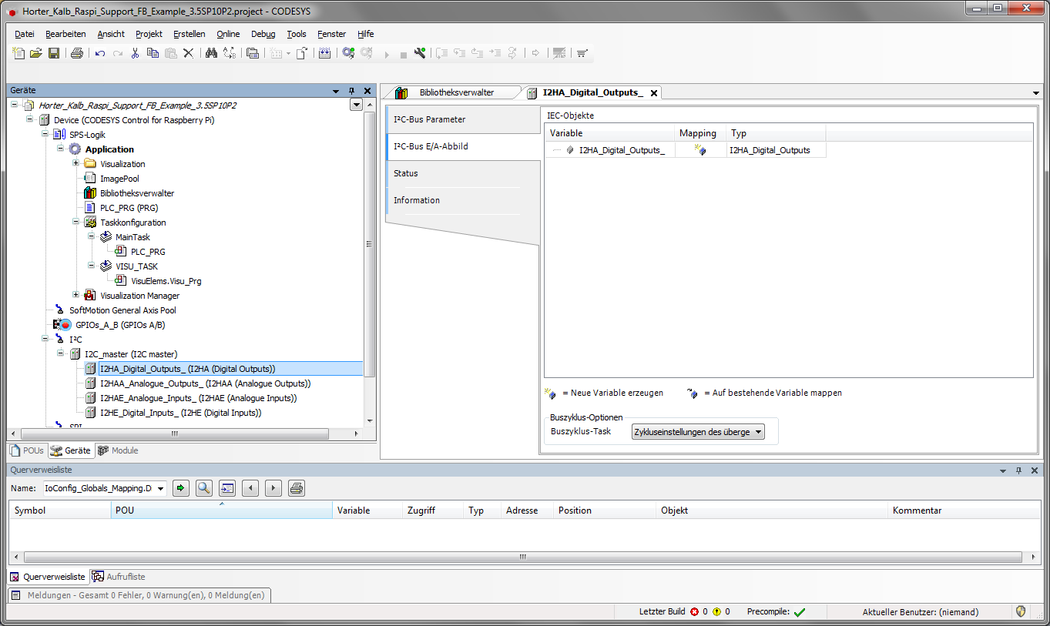Sort by the Zugriff column header
This screenshot has height=626, width=1050.
[434, 511]
